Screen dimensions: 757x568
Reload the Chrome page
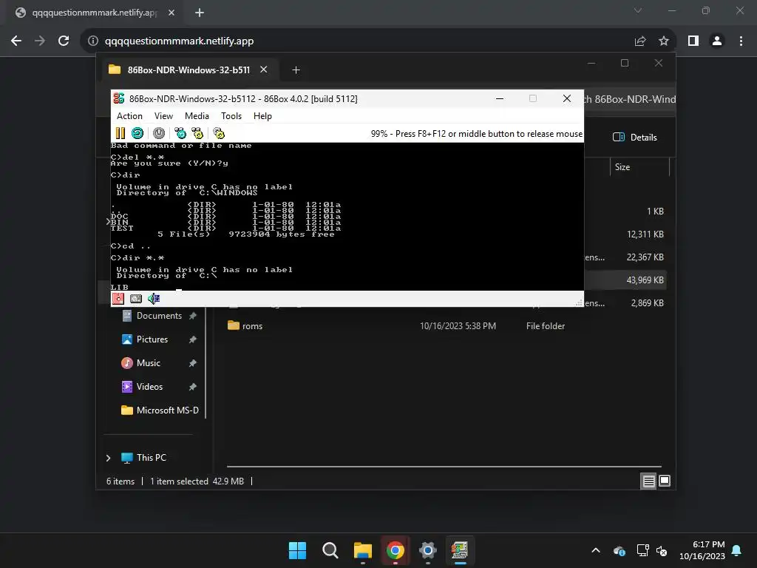[x=64, y=41]
